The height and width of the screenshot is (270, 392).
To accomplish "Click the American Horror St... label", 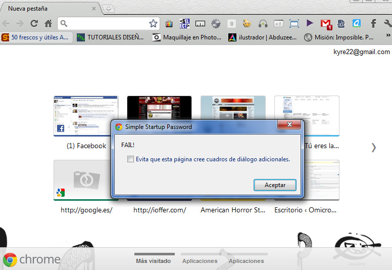I will tap(233, 210).
